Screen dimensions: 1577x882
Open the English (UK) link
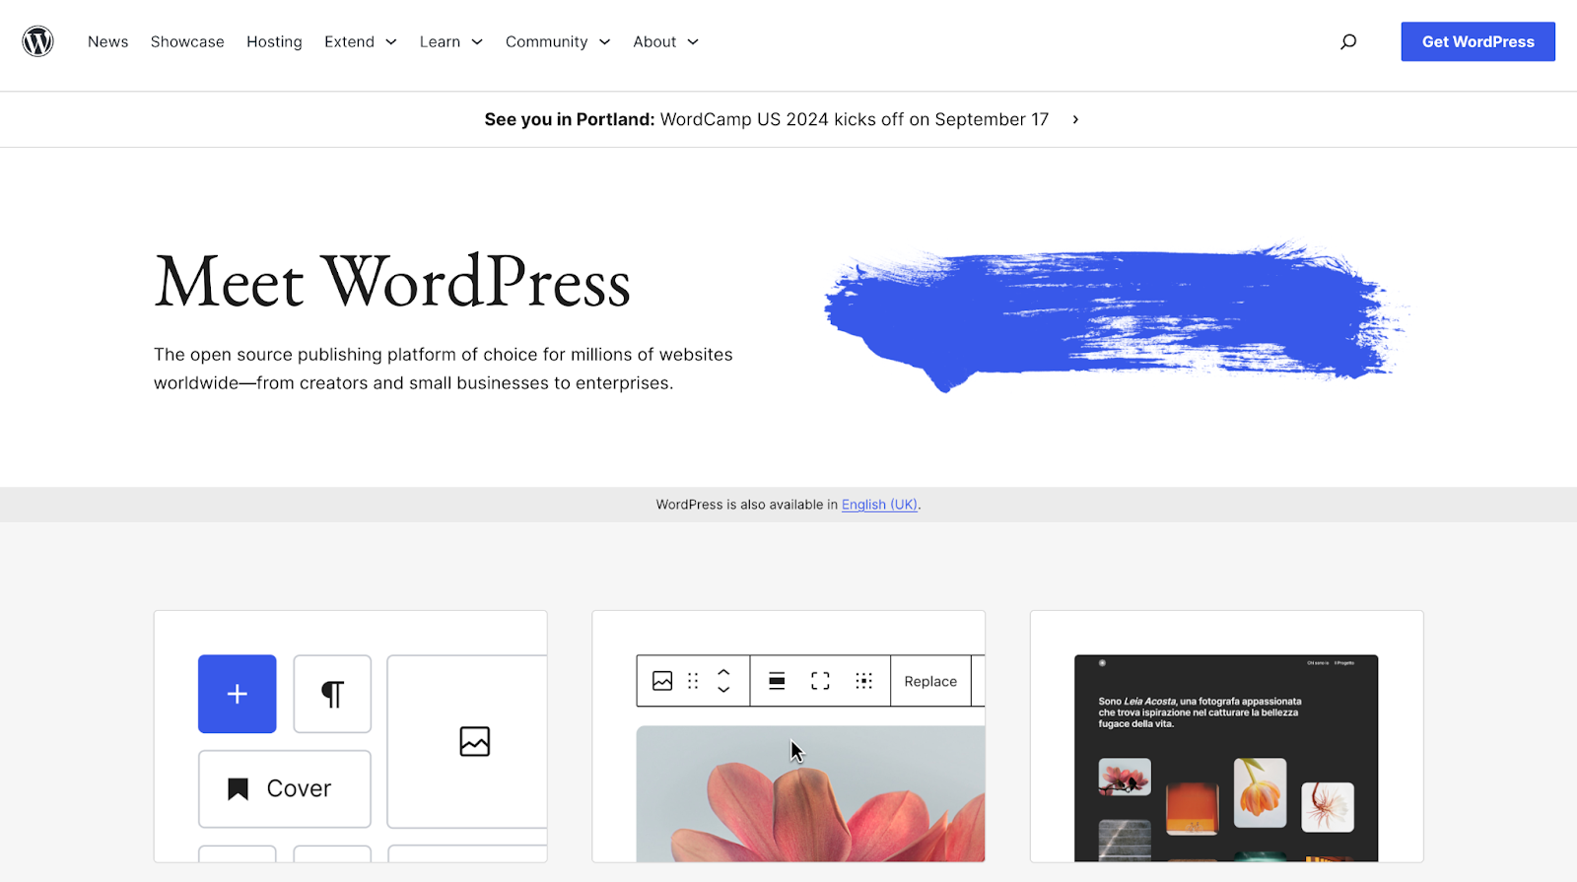pos(879,505)
